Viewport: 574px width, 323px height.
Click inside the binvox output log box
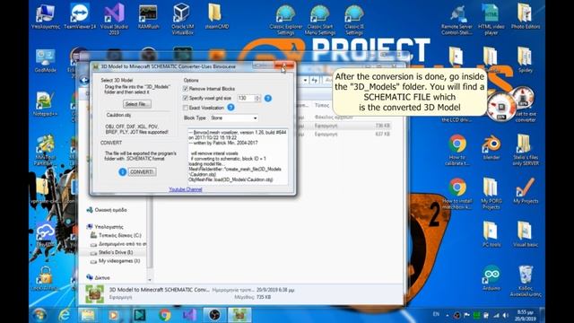238,156
